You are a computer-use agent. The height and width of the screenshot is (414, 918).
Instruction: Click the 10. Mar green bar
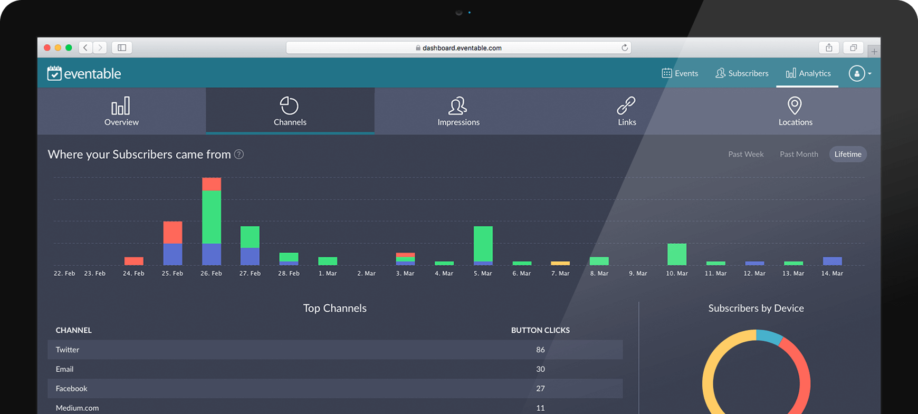pyautogui.click(x=677, y=254)
